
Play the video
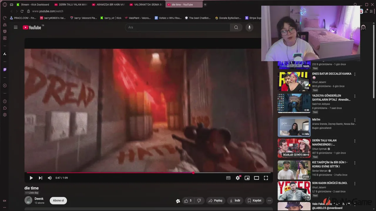[31, 178]
